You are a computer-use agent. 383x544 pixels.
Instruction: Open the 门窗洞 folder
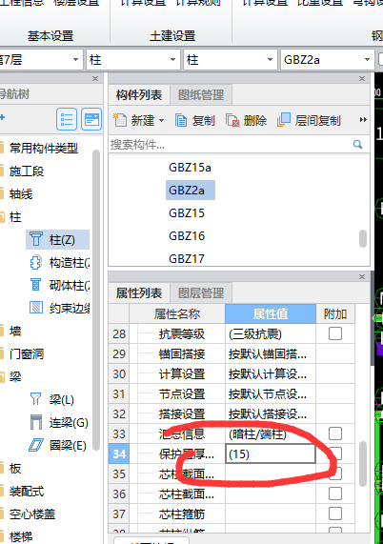click(2, 353)
